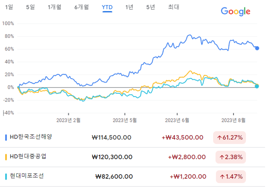Click the 2023년 8월 axis label
269x191 pixels.
(233, 120)
